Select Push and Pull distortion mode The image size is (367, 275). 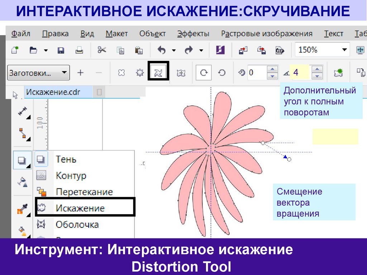[121, 73]
